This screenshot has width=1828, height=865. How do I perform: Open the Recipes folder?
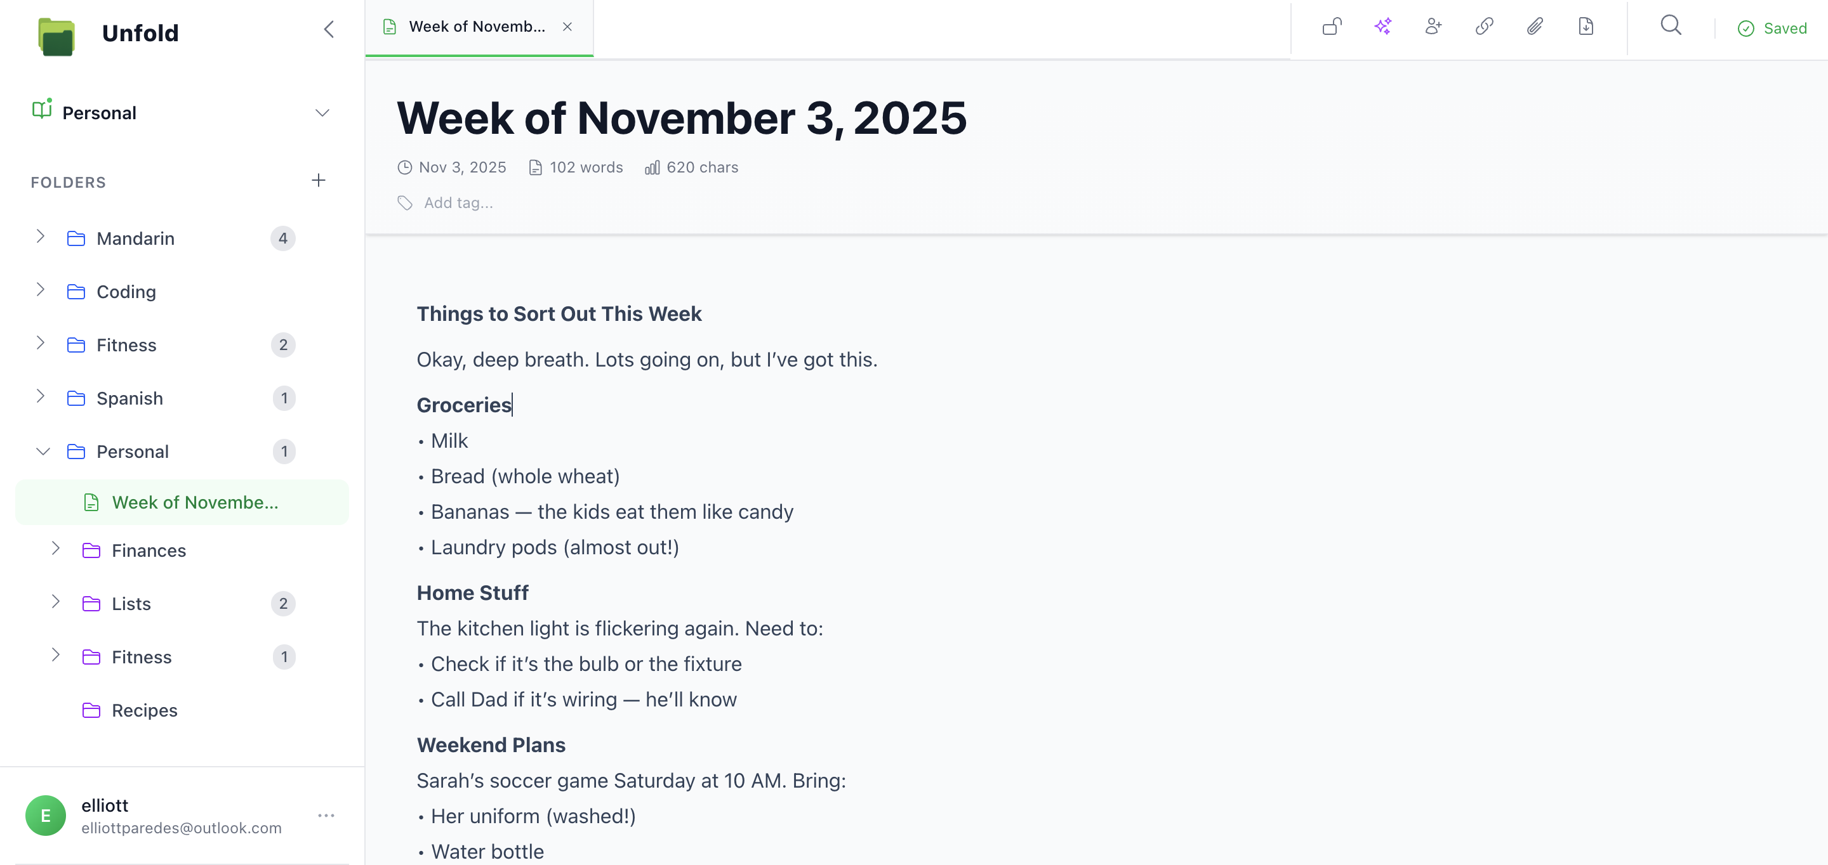(x=143, y=710)
